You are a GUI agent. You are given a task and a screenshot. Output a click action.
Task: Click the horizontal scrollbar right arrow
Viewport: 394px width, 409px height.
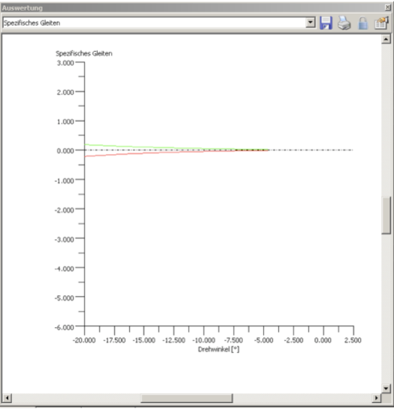coord(377,398)
